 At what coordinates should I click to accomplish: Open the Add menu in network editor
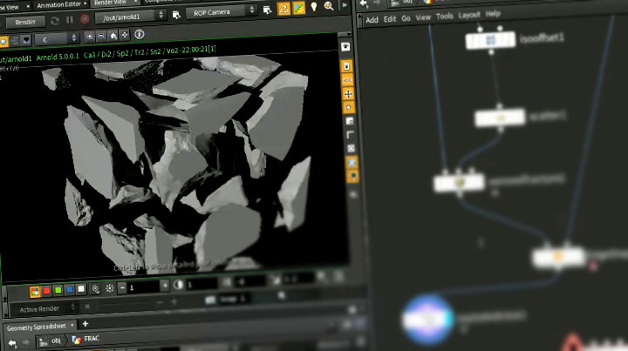[372, 19]
